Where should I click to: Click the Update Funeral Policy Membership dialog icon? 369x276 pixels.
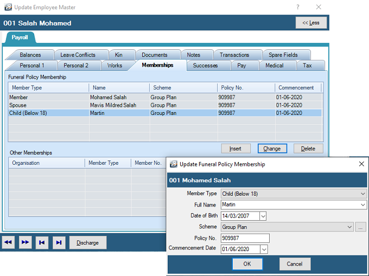pos(174,164)
